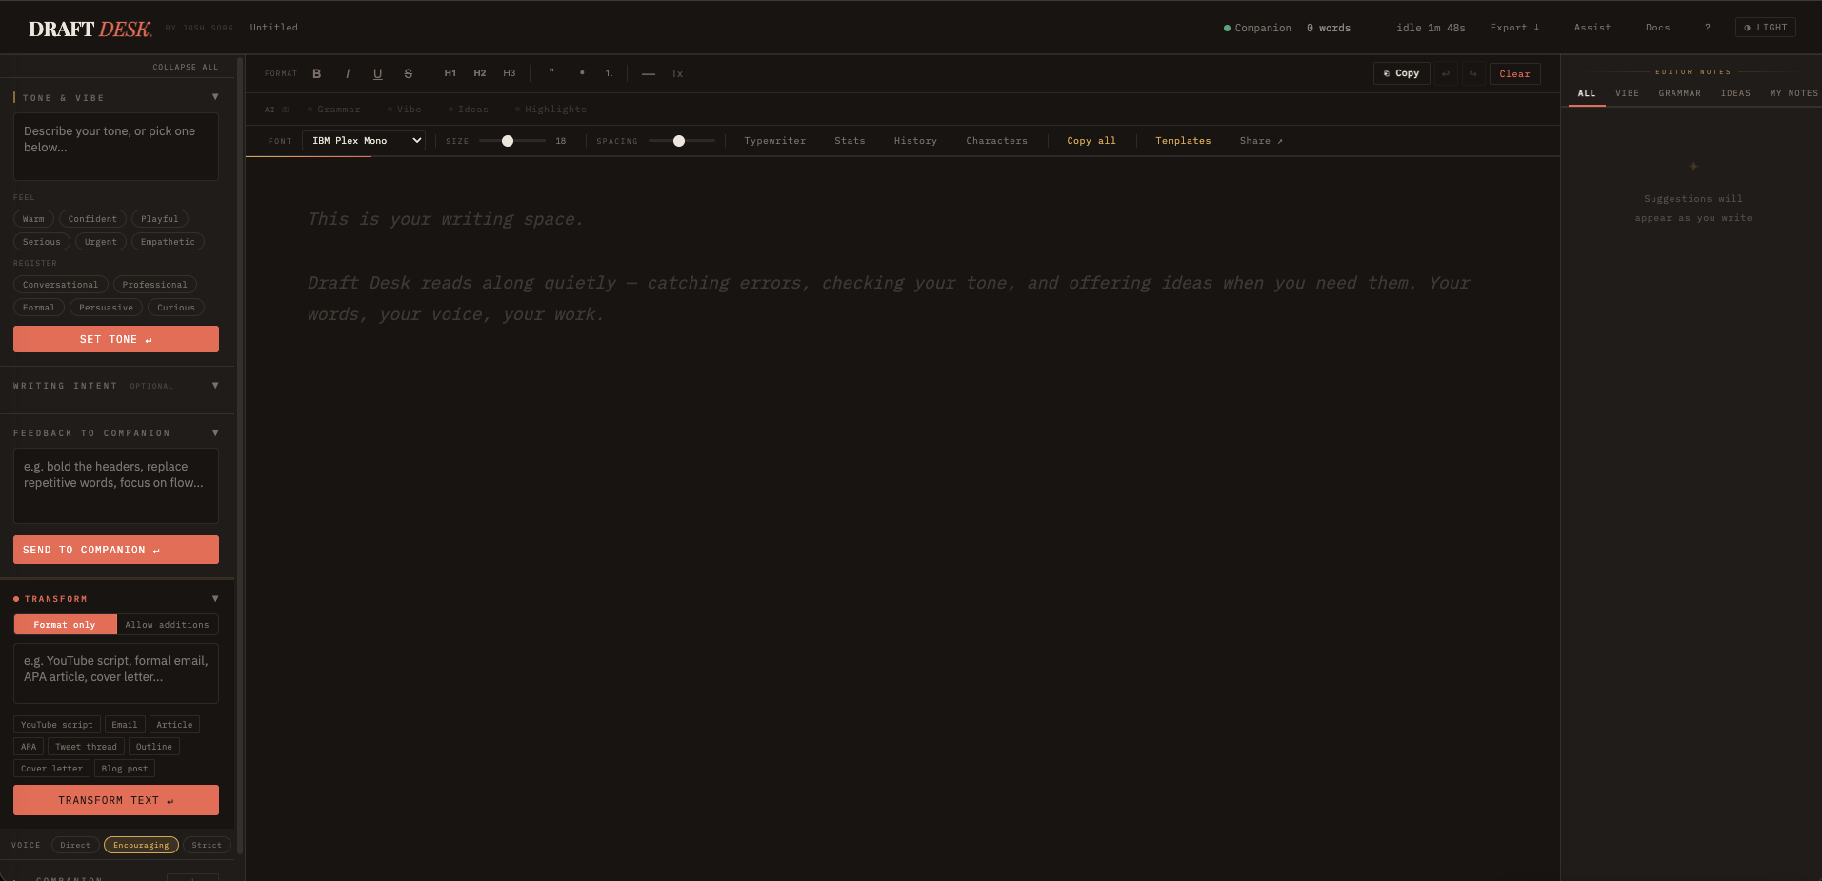The width and height of the screenshot is (1822, 881).
Task: Open the Share link
Action: tap(1261, 141)
